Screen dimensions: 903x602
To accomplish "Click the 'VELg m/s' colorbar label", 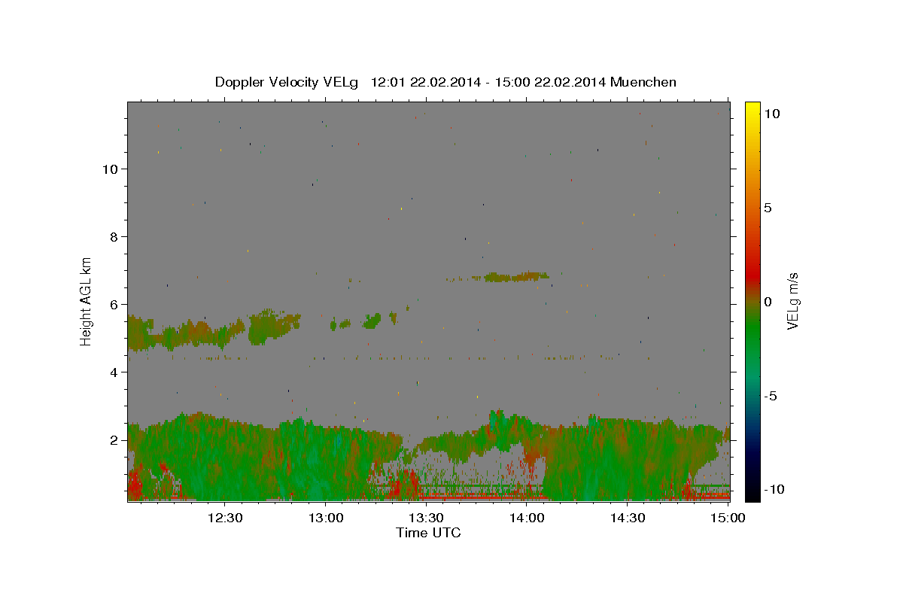I will [x=792, y=301].
